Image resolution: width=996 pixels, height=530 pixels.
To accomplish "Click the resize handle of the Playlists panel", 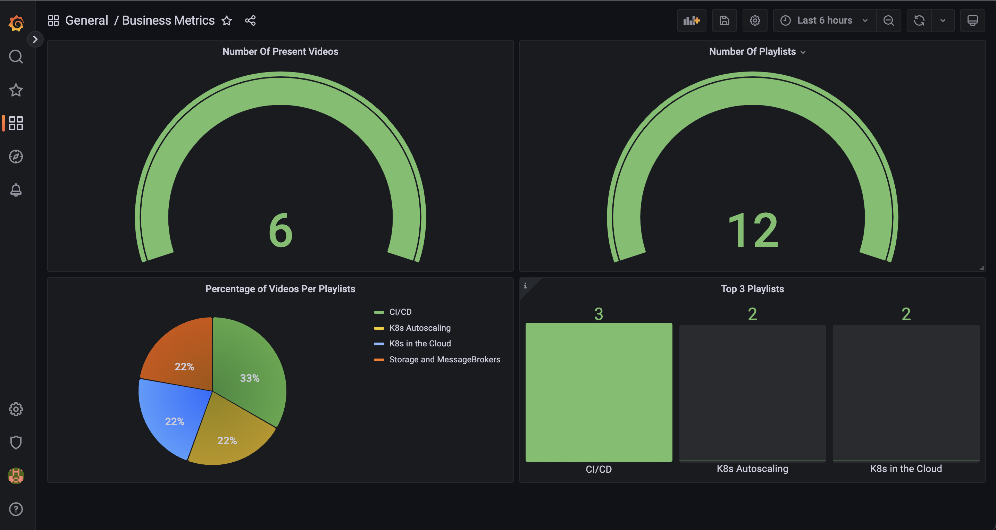I will (x=982, y=268).
